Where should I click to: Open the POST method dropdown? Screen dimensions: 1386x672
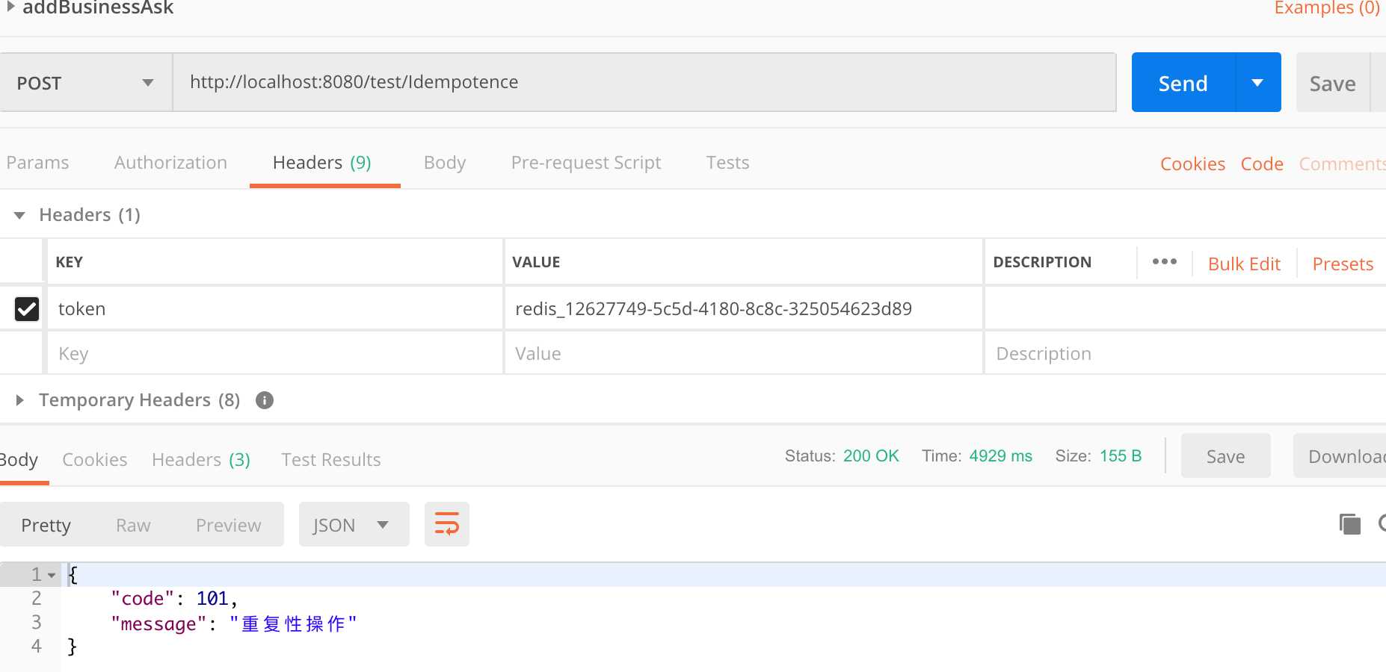point(86,83)
